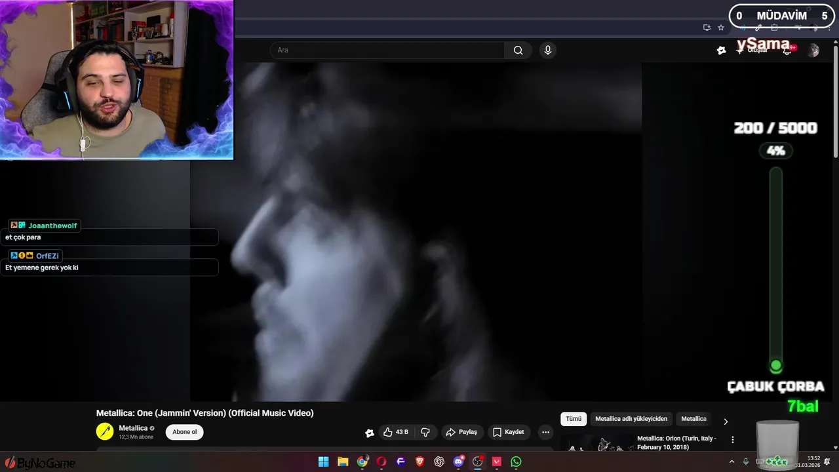Click the star-shaped icon left of the like button

coord(370,433)
